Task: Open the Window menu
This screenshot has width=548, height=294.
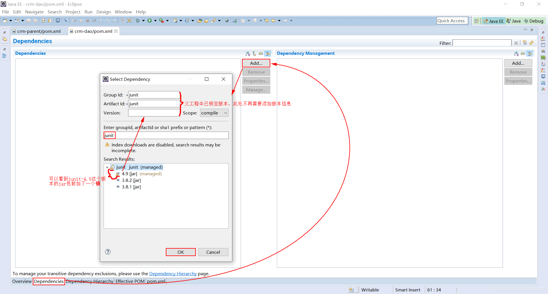Action: click(123, 12)
